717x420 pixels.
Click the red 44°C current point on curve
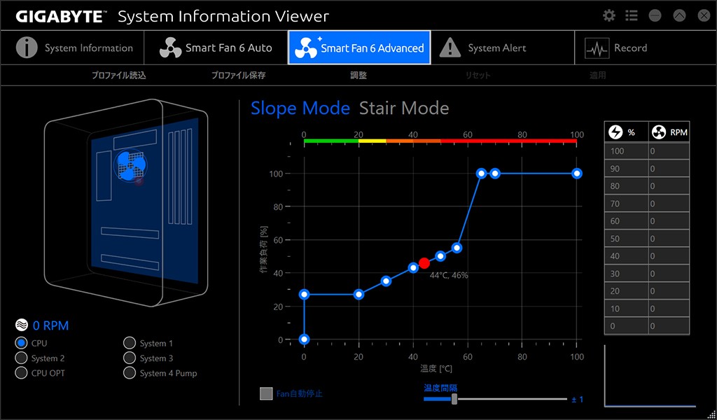pyautogui.click(x=424, y=263)
